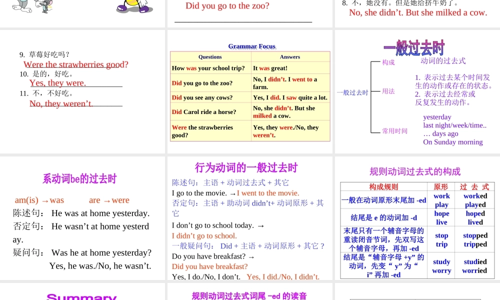Click the 'stop trip' base form cell

click(441, 239)
